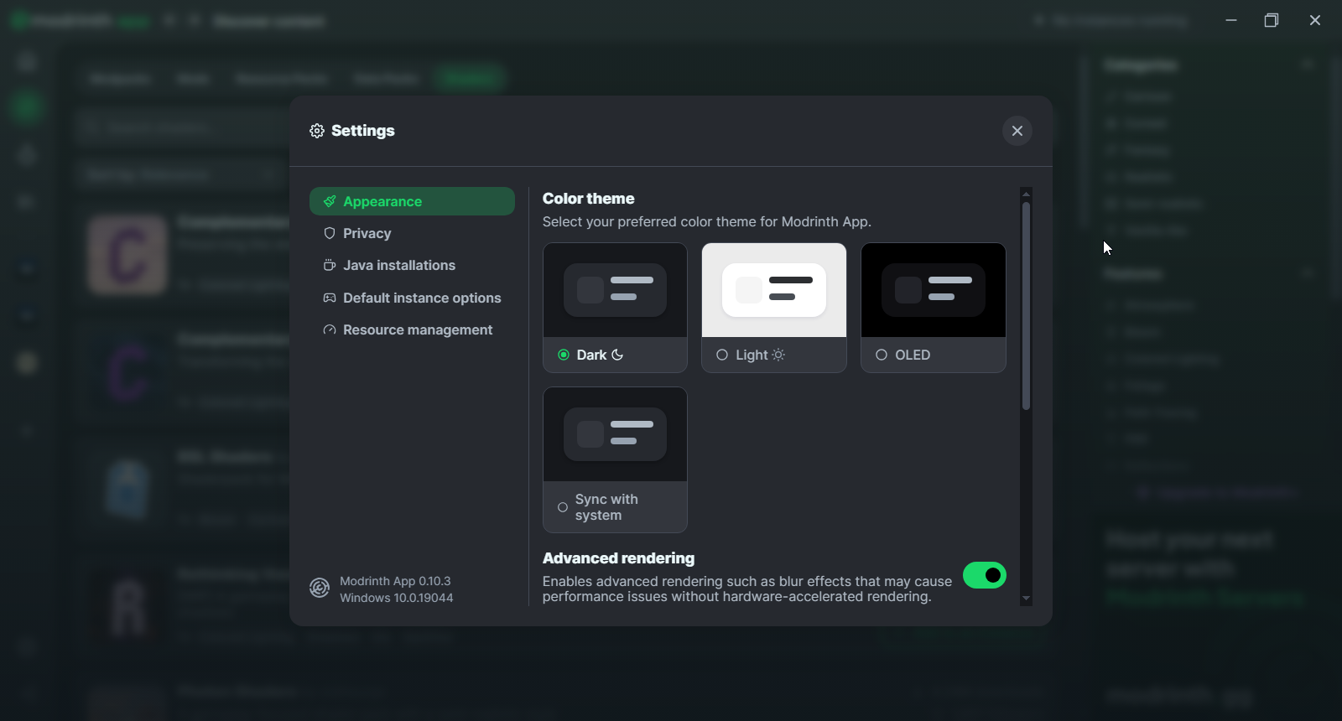The image size is (1342, 721).
Task: Open the Java installations tab
Action: 412,265
